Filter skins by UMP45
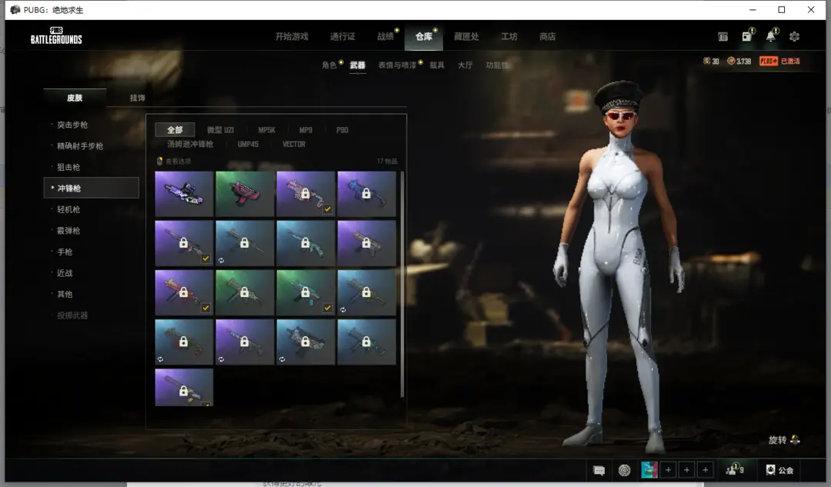The image size is (831, 487). tap(248, 144)
